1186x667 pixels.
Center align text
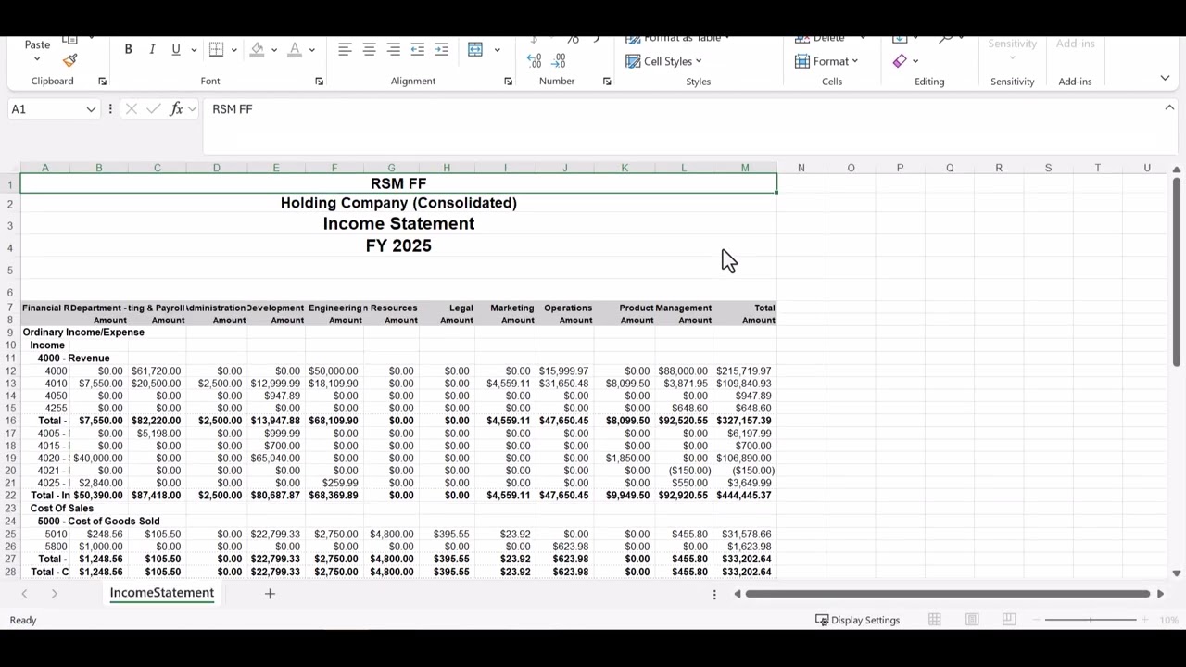369,49
